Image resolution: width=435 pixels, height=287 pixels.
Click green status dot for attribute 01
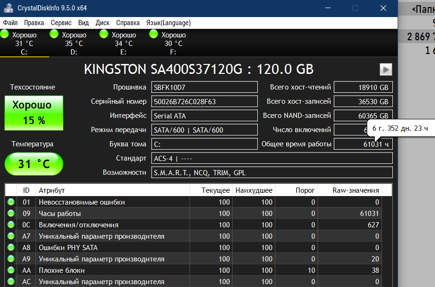coord(11,202)
